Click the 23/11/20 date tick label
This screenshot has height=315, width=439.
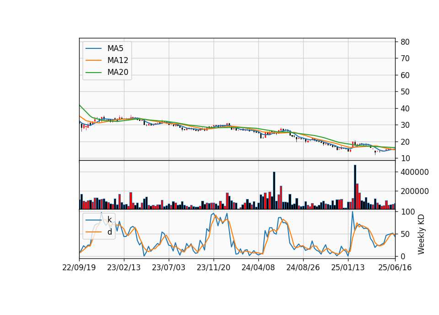click(x=214, y=268)
